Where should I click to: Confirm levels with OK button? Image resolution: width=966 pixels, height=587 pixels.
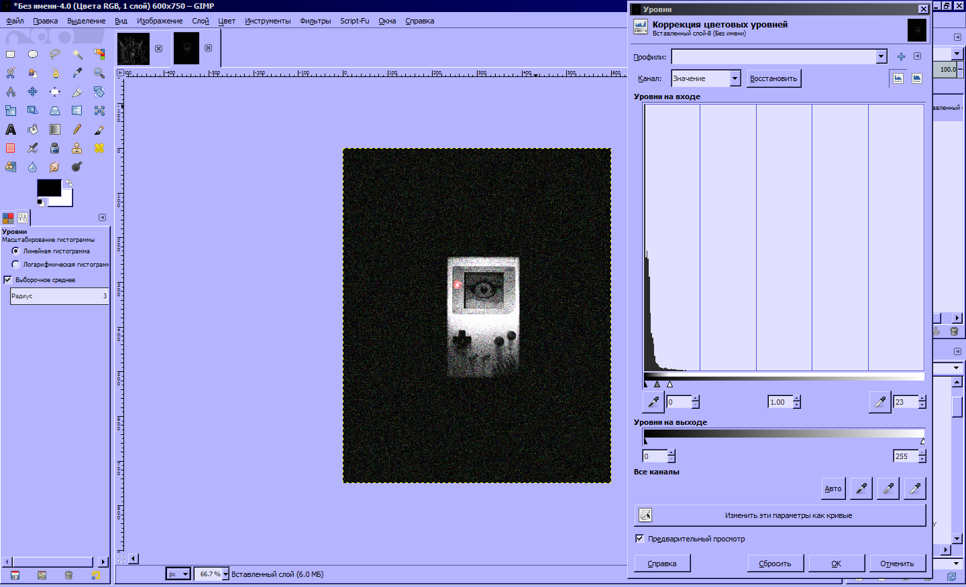[x=836, y=564]
